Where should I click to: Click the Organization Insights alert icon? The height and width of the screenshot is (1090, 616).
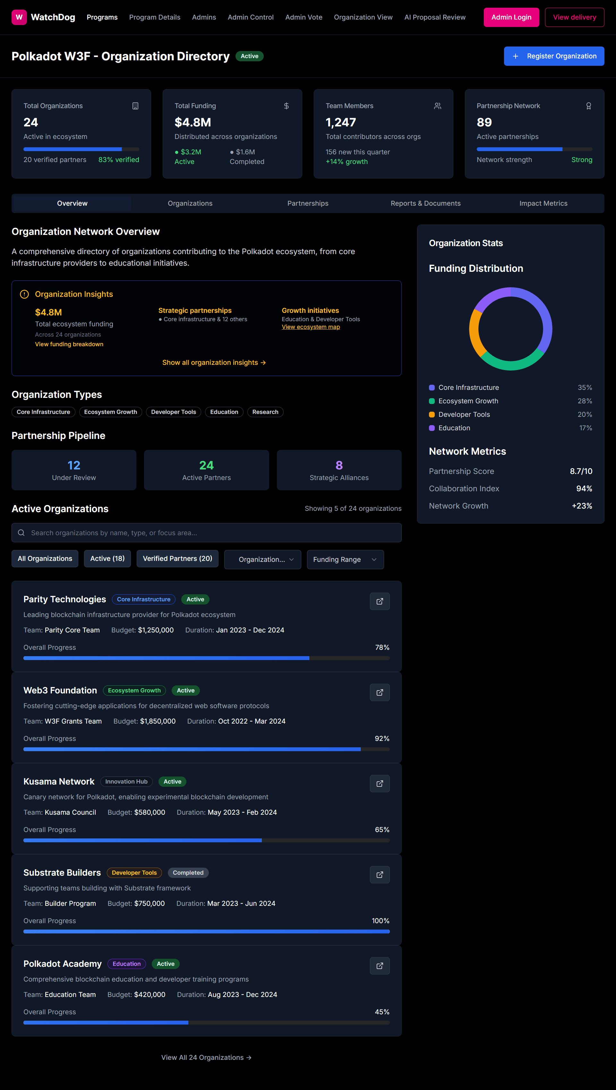[24, 294]
